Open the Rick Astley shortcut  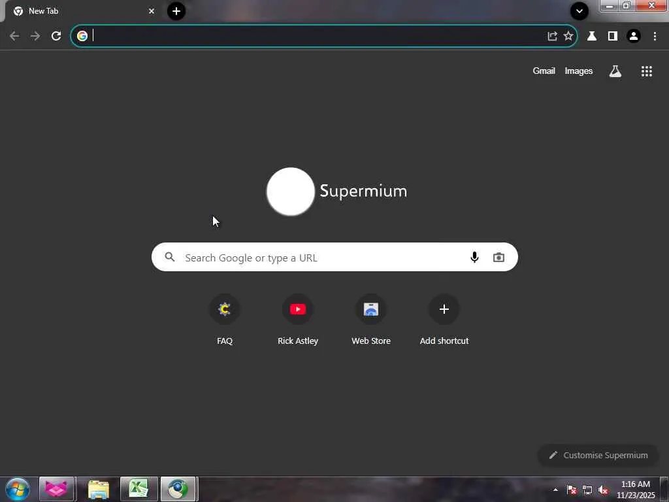(298, 319)
